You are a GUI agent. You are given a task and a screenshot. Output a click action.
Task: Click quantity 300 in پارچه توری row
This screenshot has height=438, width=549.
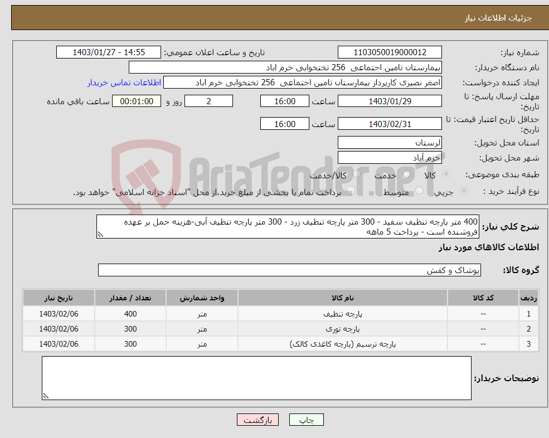tap(130, 329)
